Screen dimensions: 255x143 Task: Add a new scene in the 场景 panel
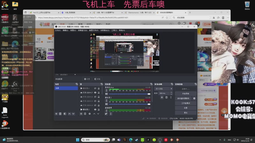[56, 114]
